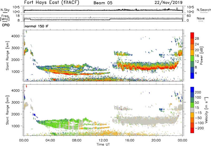Click the 'Slant Range [km]' label of the velocity panel
This screenshot has width=211, height=146.
pos(7,110)
